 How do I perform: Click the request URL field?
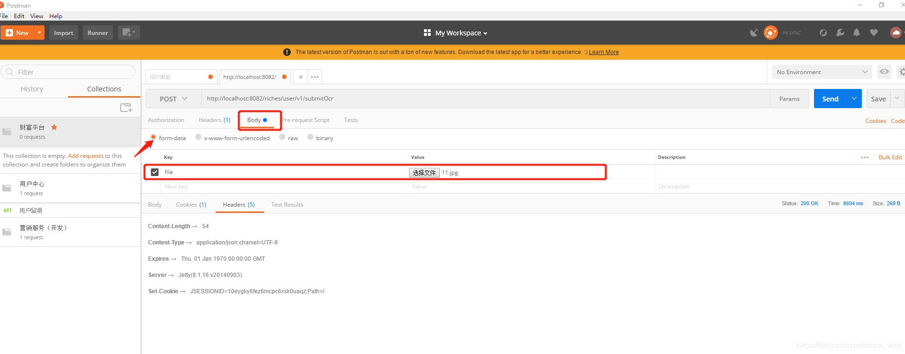(485, 99)
